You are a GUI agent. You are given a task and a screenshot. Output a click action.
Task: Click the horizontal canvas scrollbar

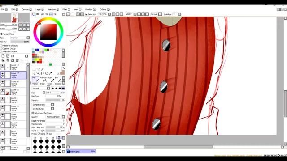coord(178,147)
